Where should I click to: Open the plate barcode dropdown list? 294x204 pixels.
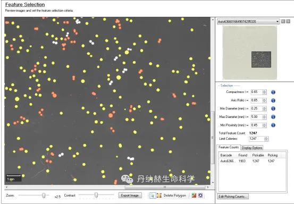248,22
